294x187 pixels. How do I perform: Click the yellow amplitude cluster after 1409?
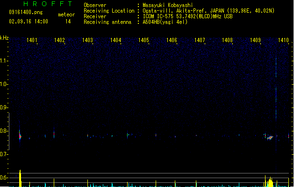[270, 182]
